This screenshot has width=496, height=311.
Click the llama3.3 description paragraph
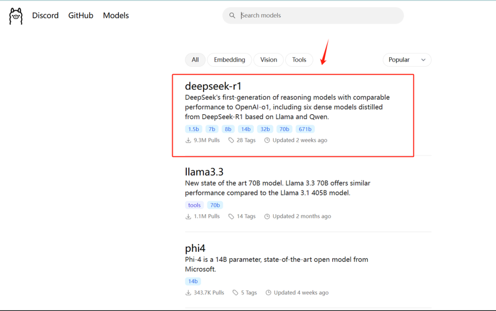[277, 188]
